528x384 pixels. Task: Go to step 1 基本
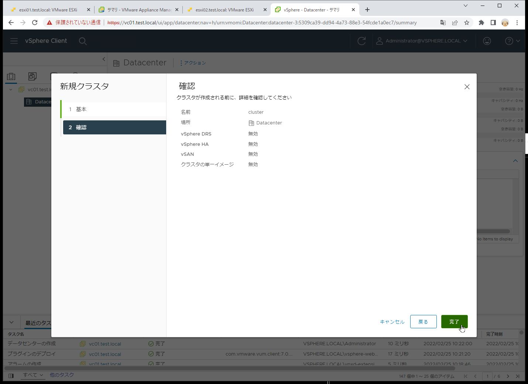(x=114, y=109)
